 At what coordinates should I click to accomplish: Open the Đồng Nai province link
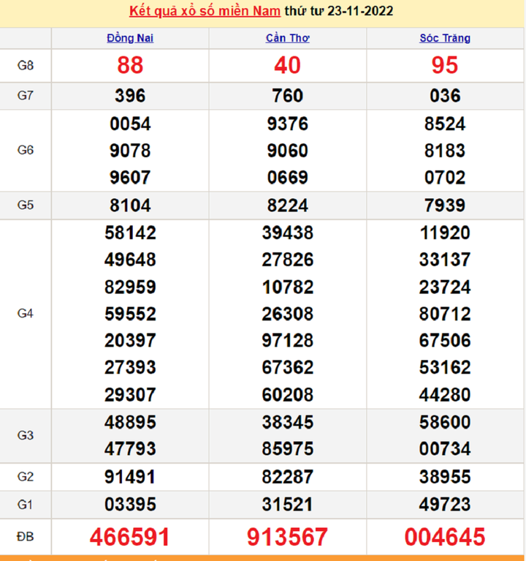tap(130, 38)
